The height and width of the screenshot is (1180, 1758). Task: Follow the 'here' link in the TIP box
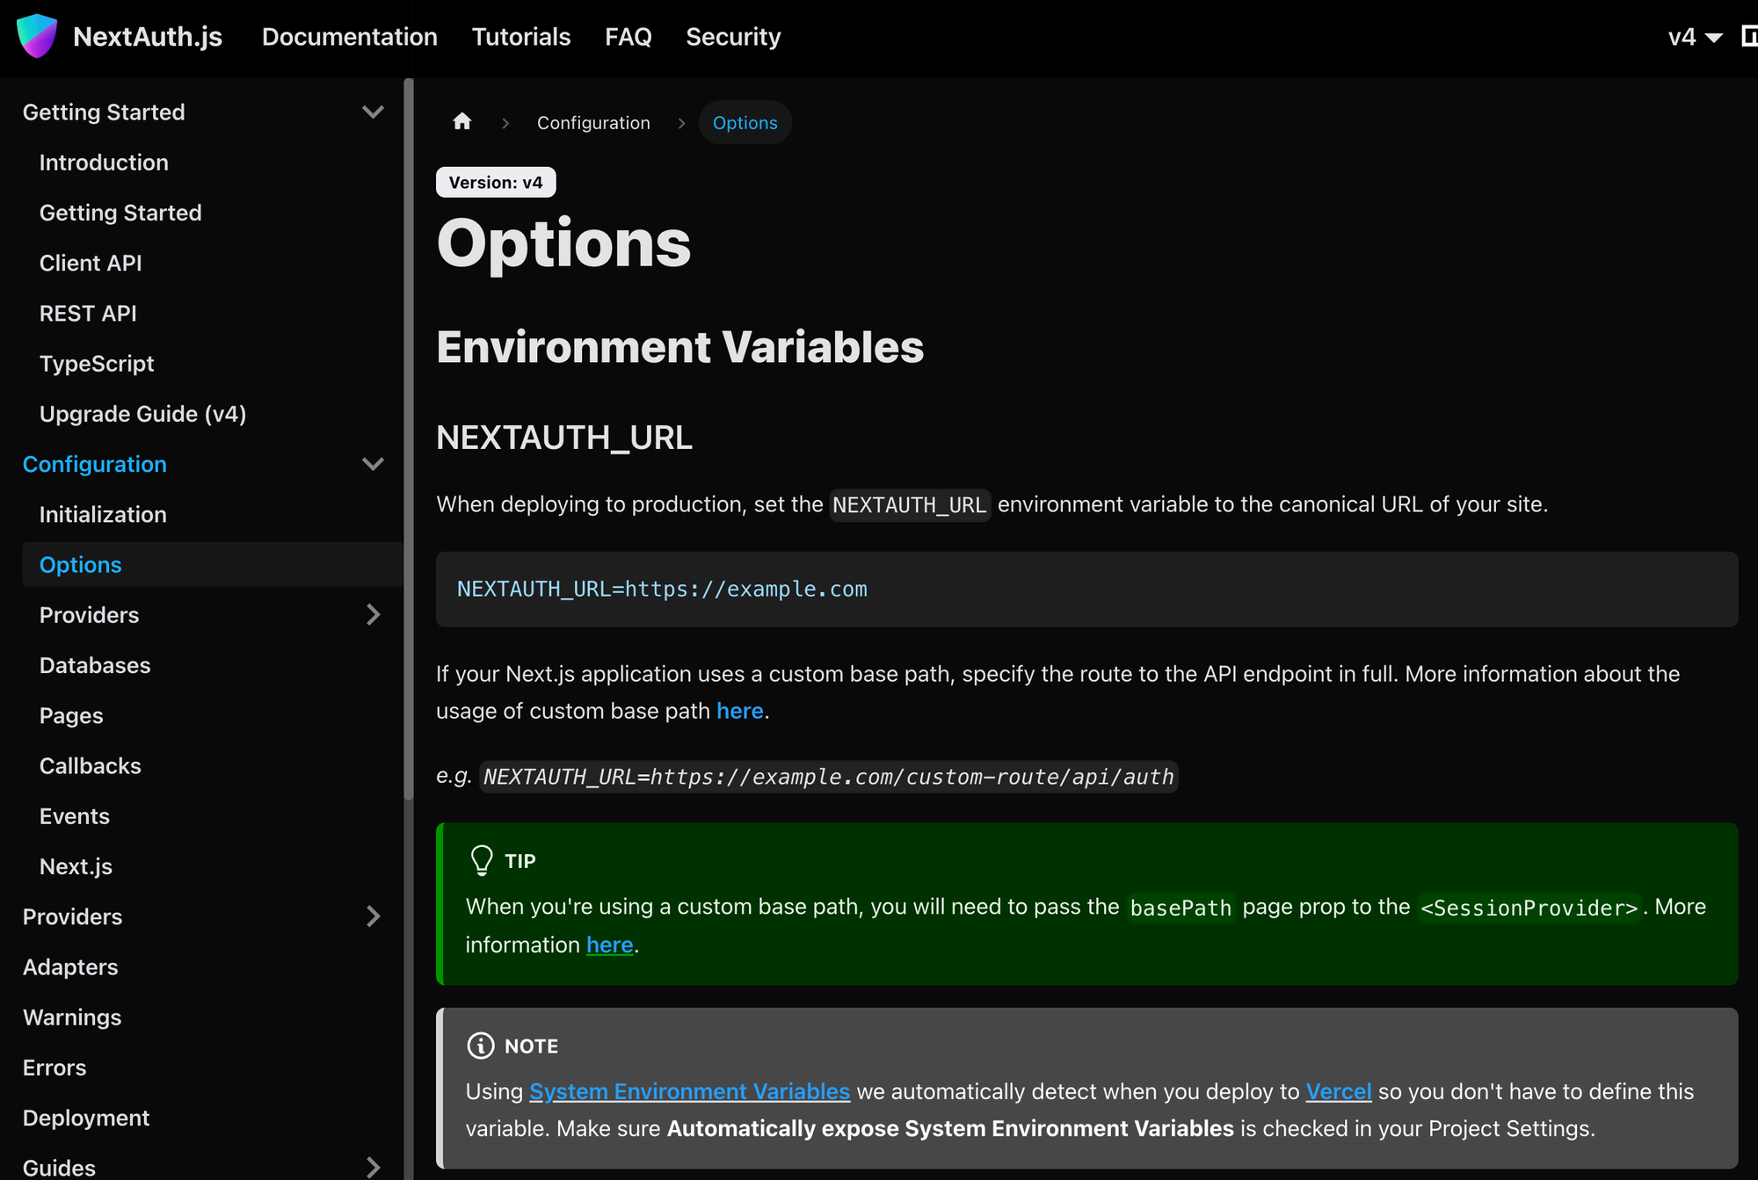coord(610,945)
